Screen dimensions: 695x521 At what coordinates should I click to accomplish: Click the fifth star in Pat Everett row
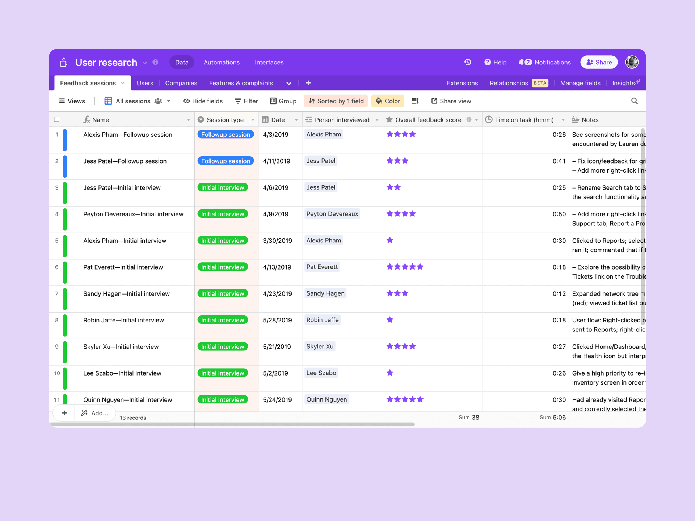pyautogui.click(x=420, y=267)
